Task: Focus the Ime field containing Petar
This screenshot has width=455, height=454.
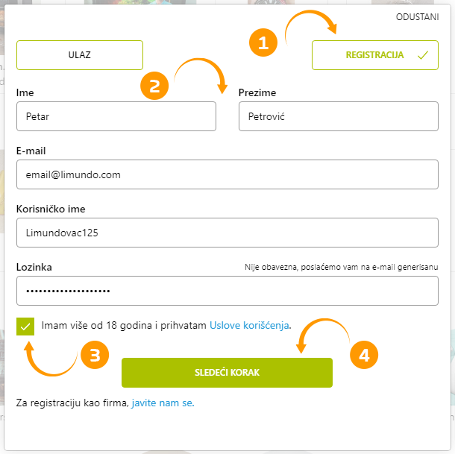Action: point(116,116)
